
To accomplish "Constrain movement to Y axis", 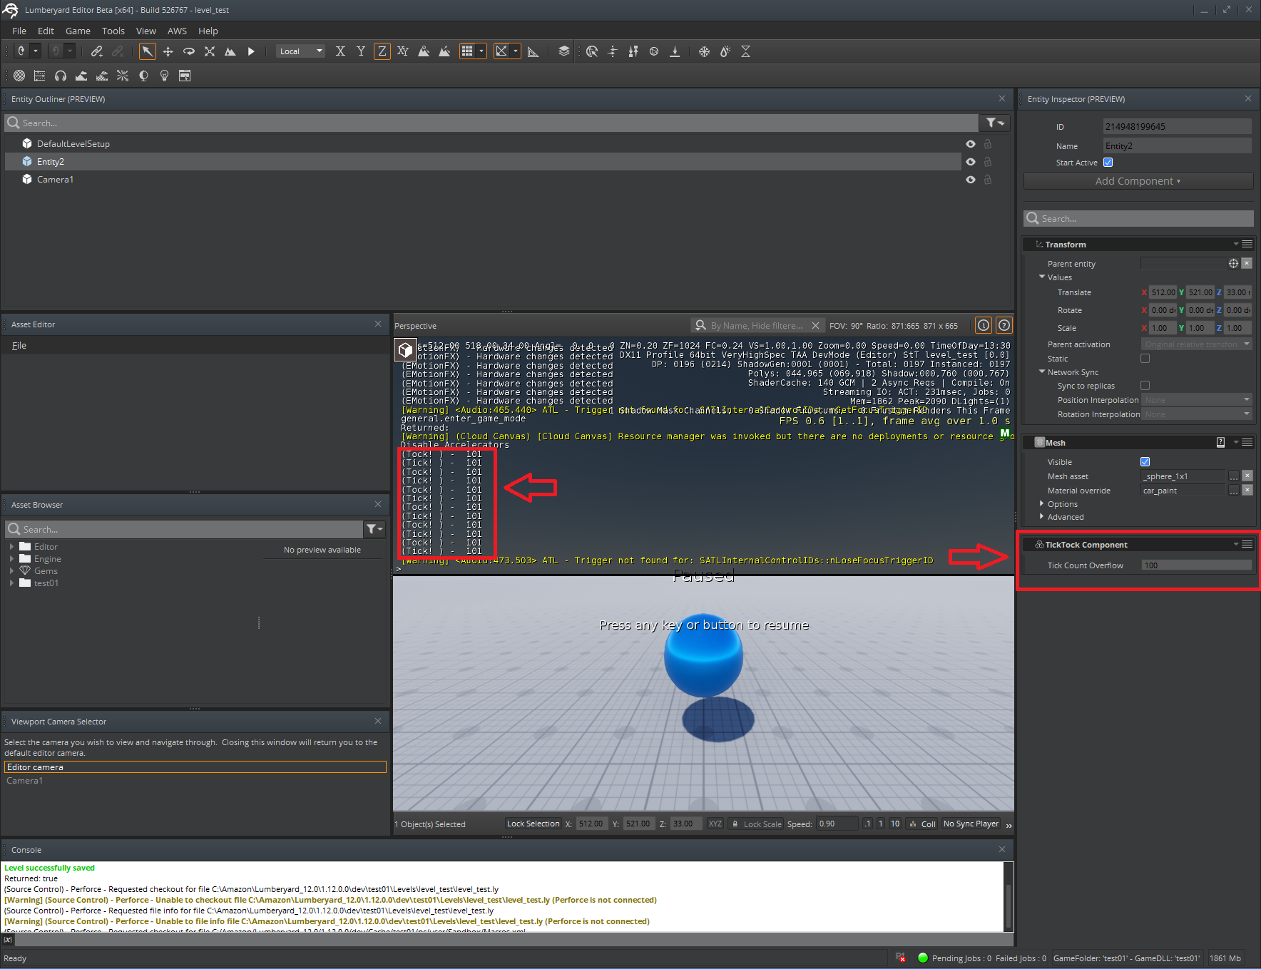I will point(361,51).
